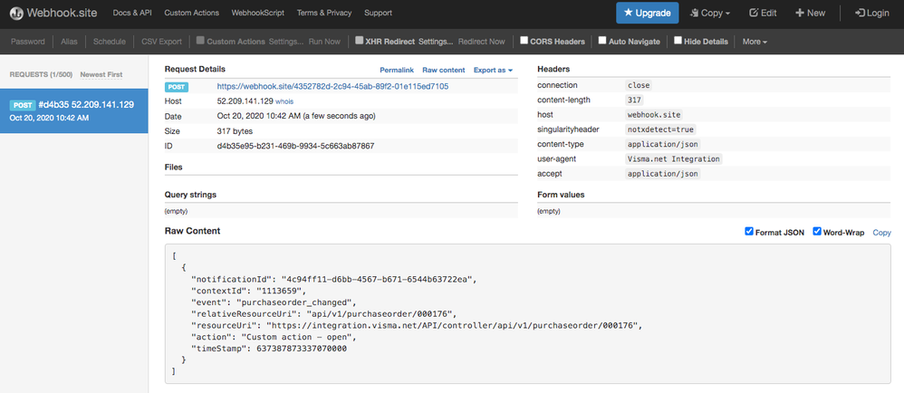Click the POST method badge in details
Image resolution: width=904 pixels, height=393 pixels.
(177, 87)
